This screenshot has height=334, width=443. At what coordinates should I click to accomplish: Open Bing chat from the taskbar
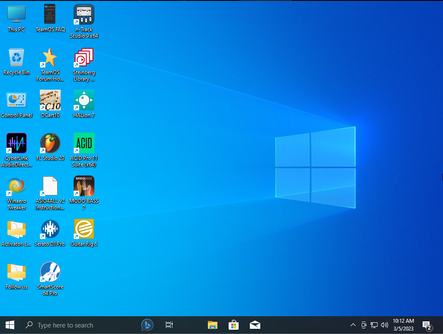coord(147,325)
